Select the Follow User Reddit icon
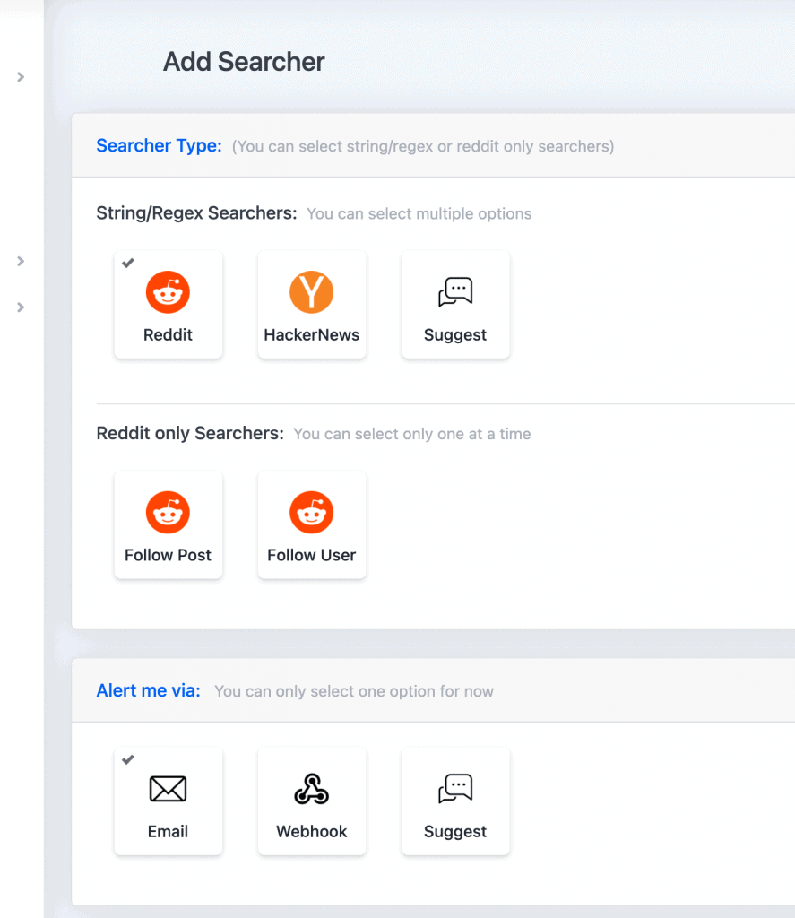Viewport: 795px width, 918px height. (311, 512)
